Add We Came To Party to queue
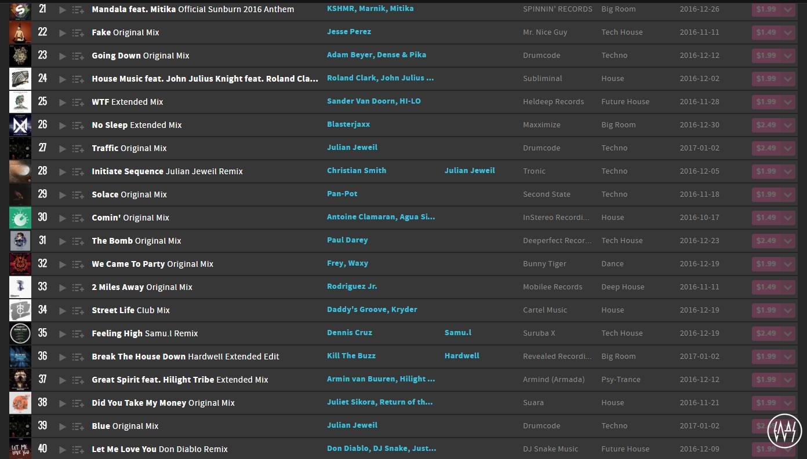Image resolution: width=807 pixels, height=459 pixels. click(x=78, y=265)
